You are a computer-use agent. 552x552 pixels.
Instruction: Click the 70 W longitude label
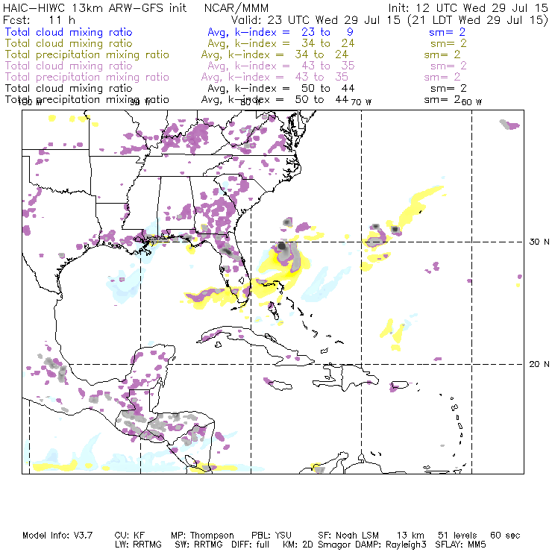tap(361, 102)
